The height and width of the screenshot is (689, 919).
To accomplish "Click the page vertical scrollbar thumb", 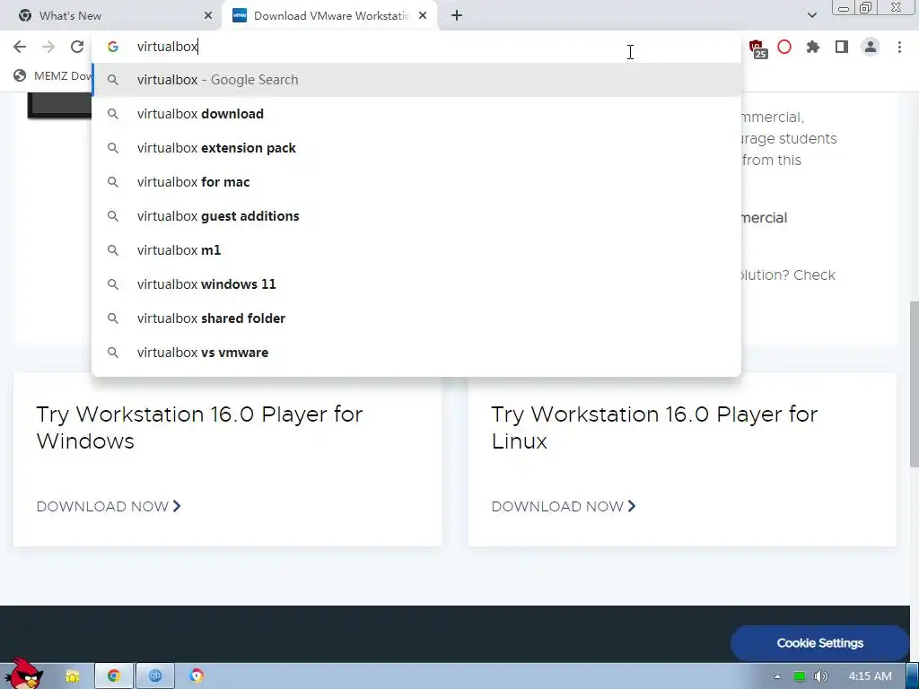I will (914, 384).
